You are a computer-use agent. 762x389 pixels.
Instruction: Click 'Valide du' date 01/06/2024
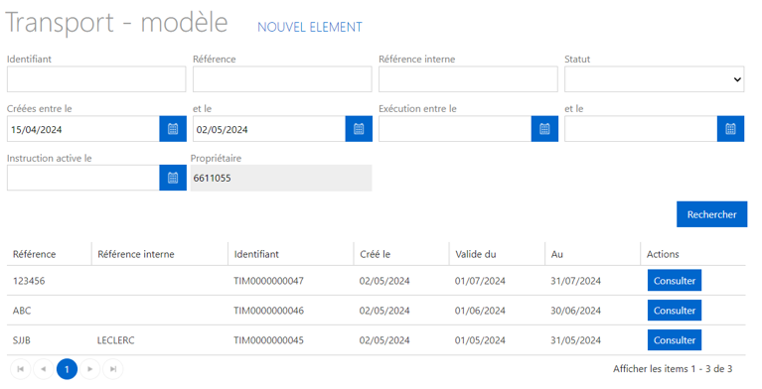(x=480, y=311)
